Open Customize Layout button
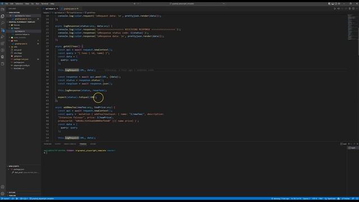 pos(339,4)
